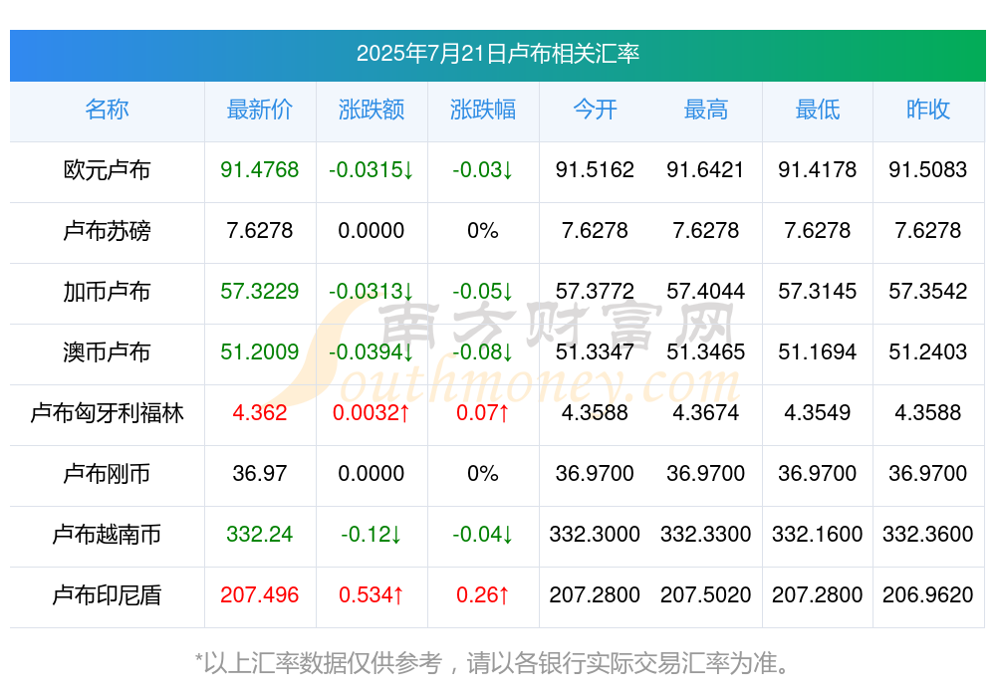Click previous close 91.5083
The image size is (996, 695).
click(x=928, y=169)
